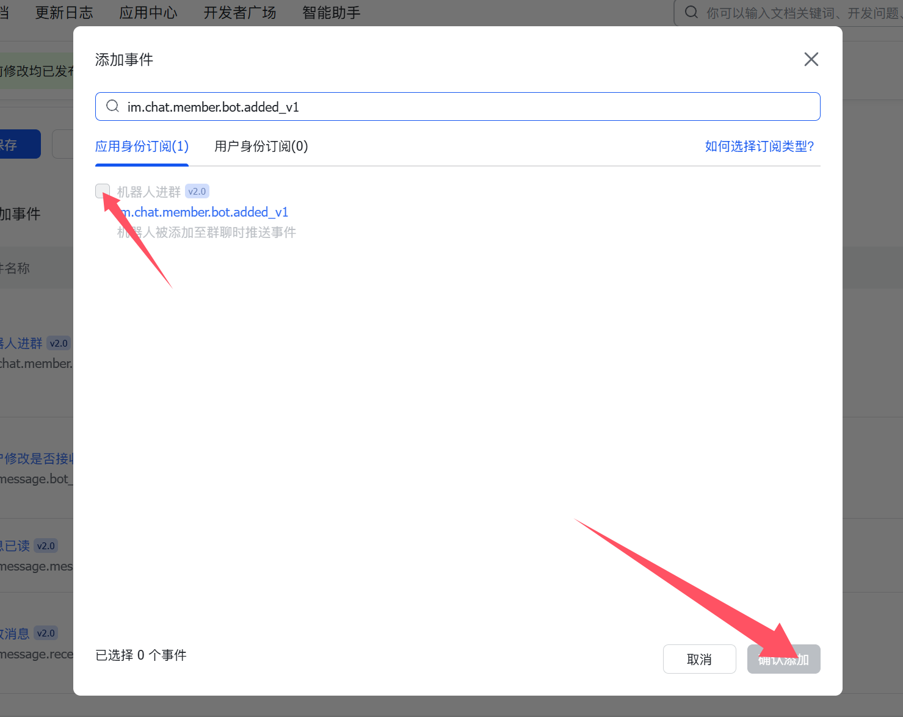Click the magnifier icon in top search

[x=691, y=12]
